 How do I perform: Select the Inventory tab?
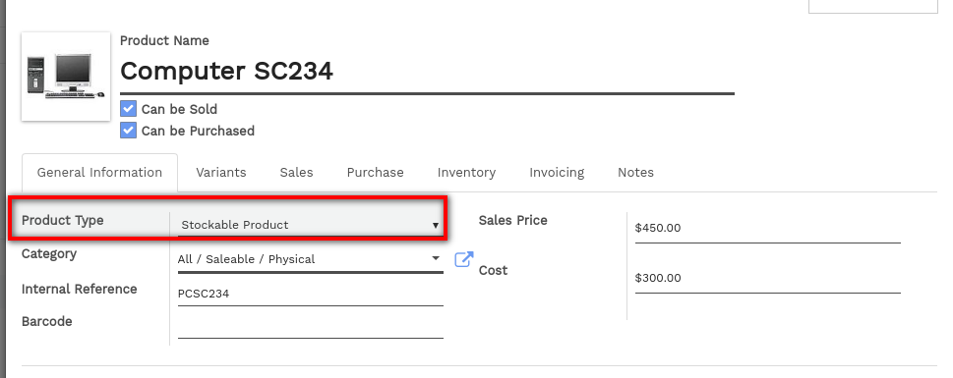(466, 173)
